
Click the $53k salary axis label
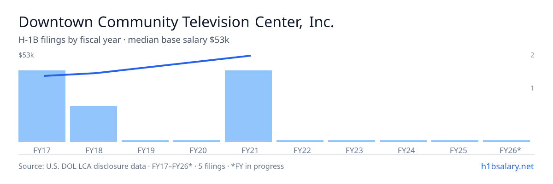26,55
